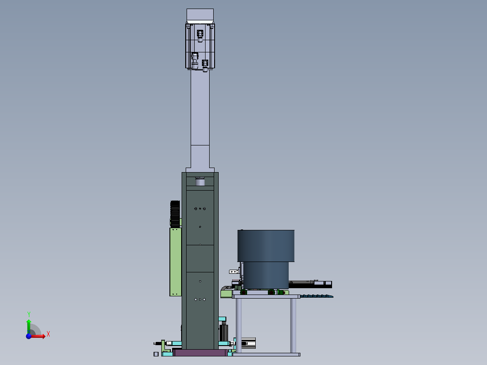Select the light green side plate
Viewport: 487px width, 365px height.
(175, 262)
